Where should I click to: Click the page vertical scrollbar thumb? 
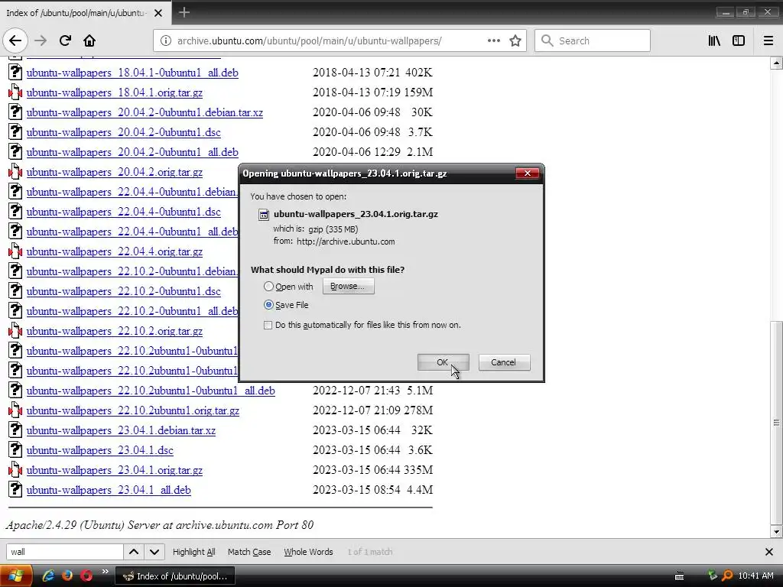tap(776, 422)
